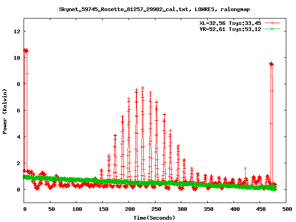Click the XL-32.56 Tsys:33.45 legend entry

pyautogui.click(x=230, y=23)
